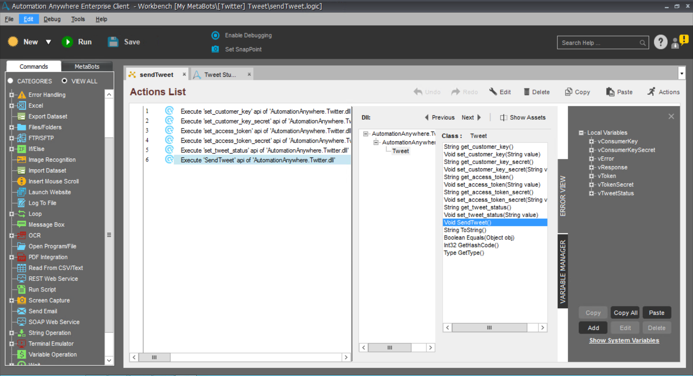Toggle the Enable Debugging option
The width and height of the screenshot is (693, 376).
(x=215, y=35)
